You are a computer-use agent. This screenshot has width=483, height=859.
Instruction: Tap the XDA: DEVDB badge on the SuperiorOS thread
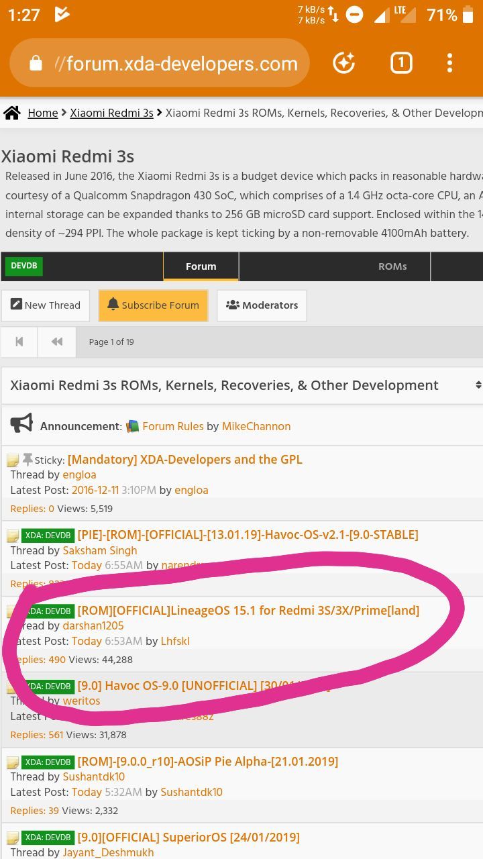point(48,838)
